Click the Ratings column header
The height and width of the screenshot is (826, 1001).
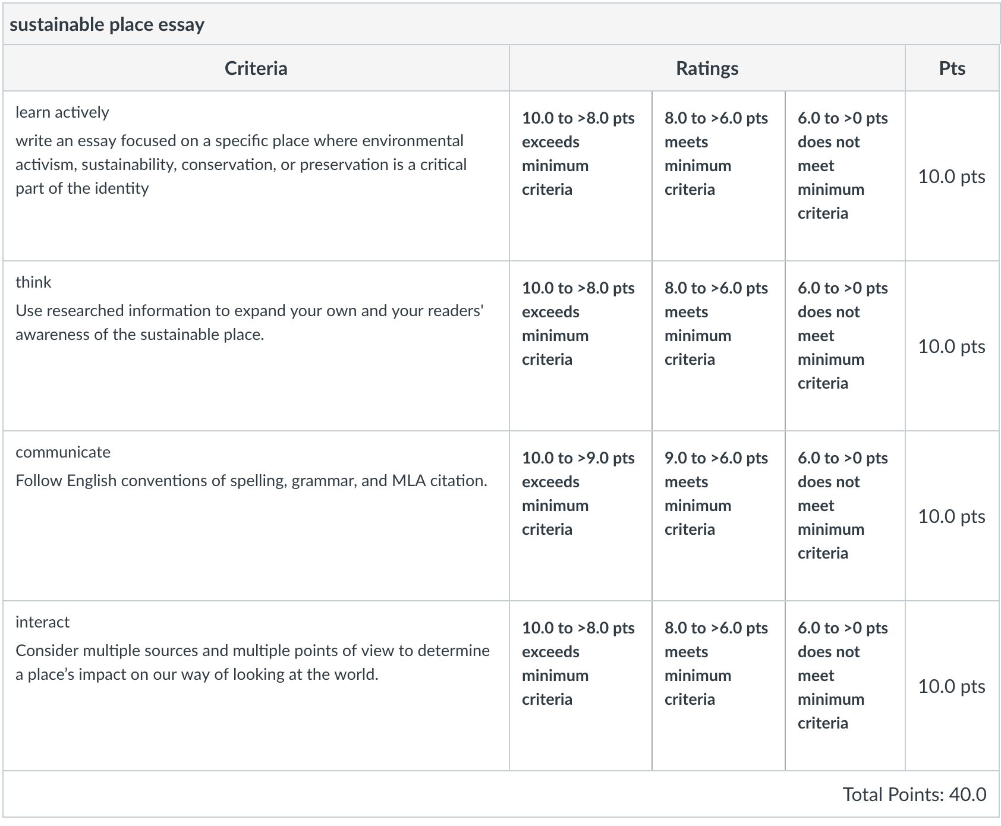click(x=707, y=68)
